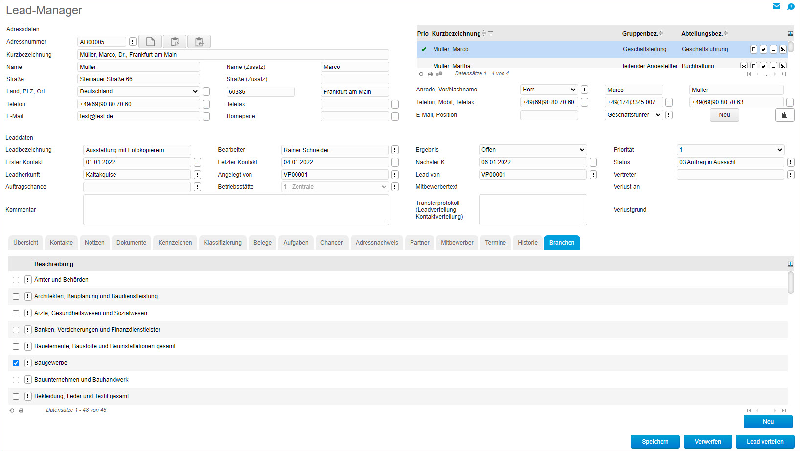Open the mail envelope icon at top right
Screen dimensions: 800x451
click(x=777, y=6)
